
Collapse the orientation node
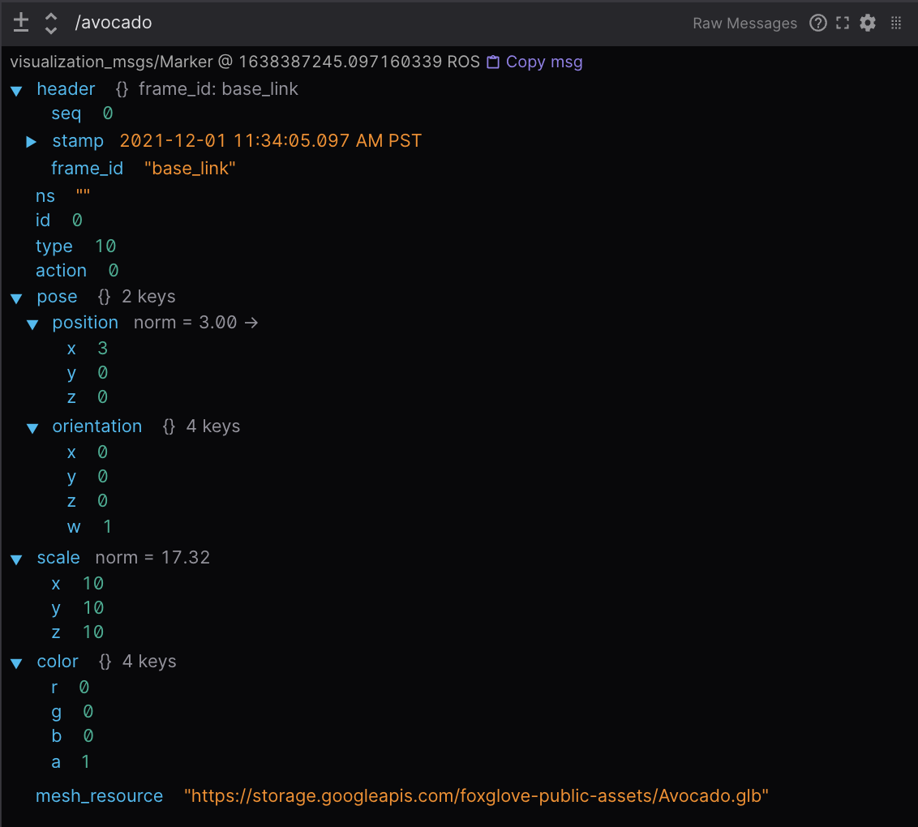click(x=32, y=428)
